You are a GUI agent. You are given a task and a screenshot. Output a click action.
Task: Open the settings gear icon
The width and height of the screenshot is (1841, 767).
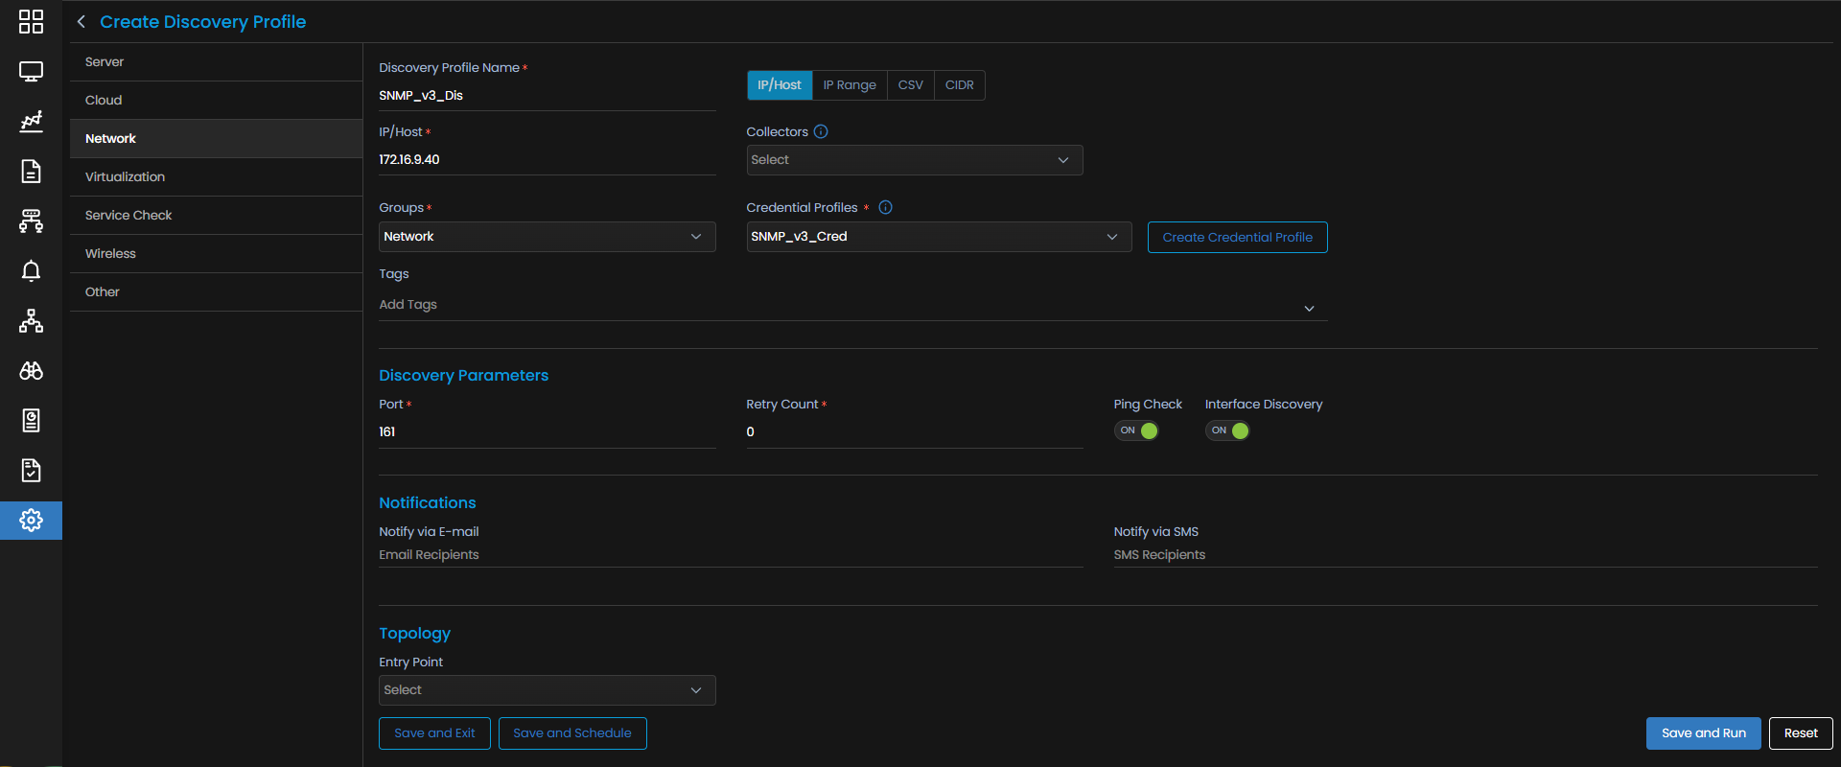[x=31, y=520]
